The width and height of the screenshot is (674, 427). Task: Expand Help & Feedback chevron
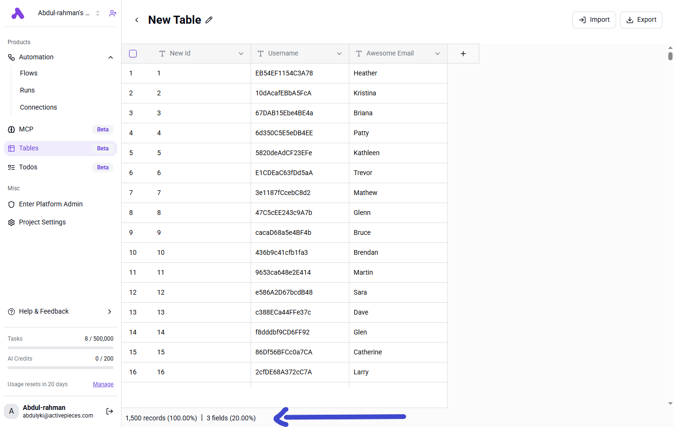pos(110,312)
